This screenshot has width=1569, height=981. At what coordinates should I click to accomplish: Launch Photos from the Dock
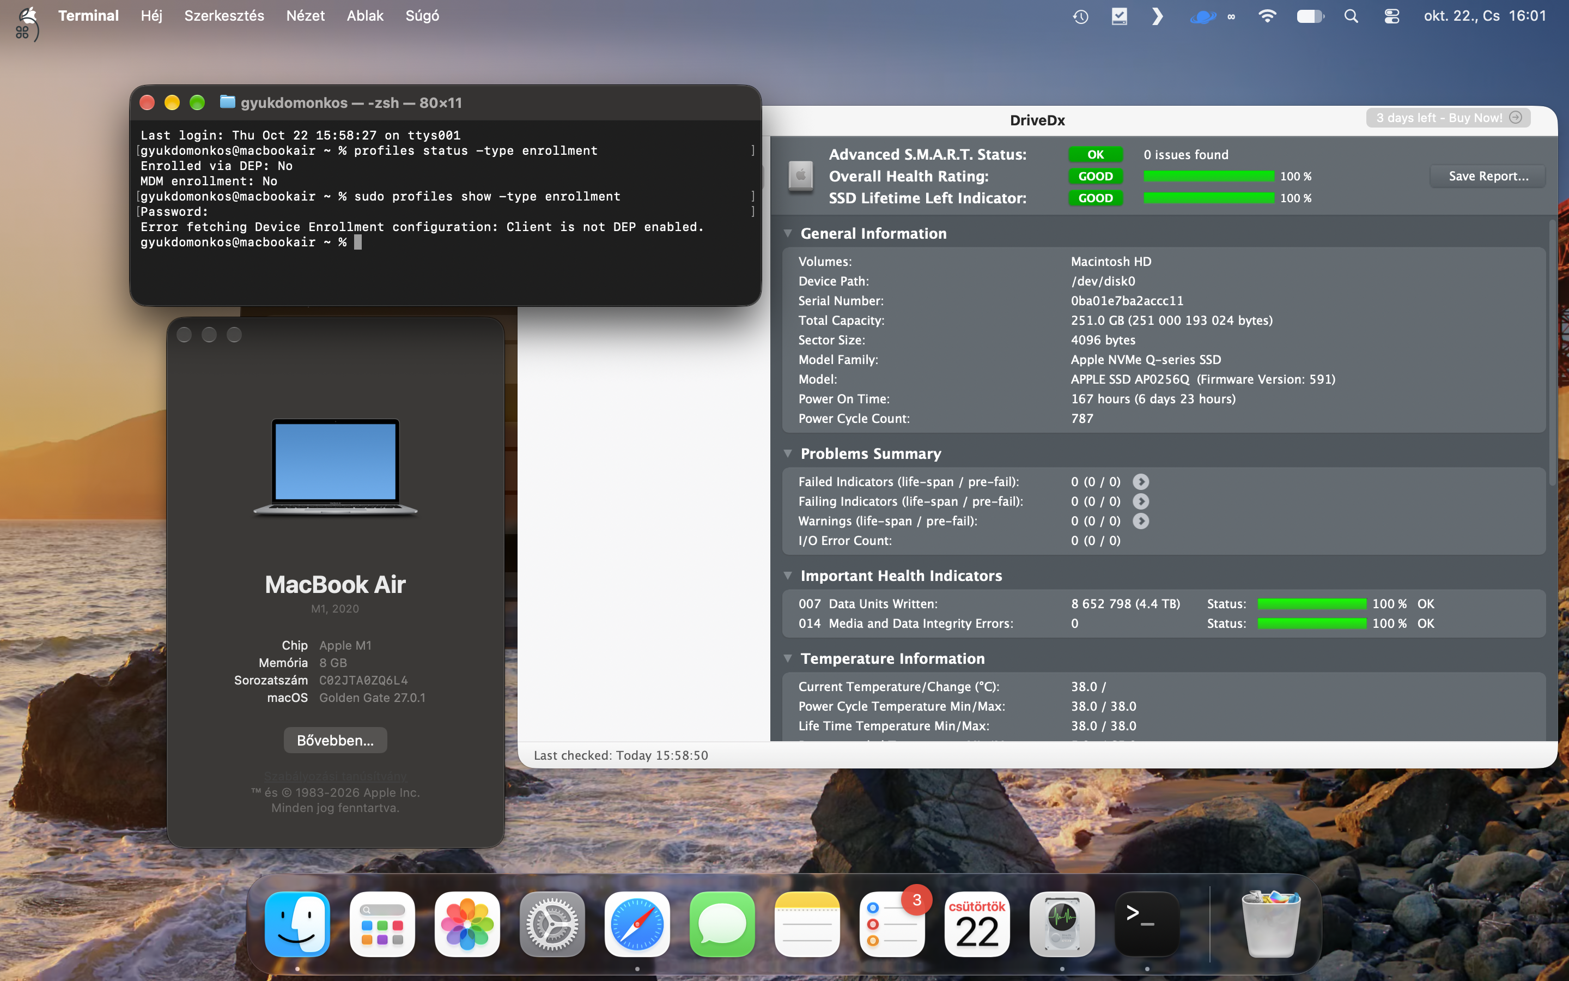pos(467,924)
